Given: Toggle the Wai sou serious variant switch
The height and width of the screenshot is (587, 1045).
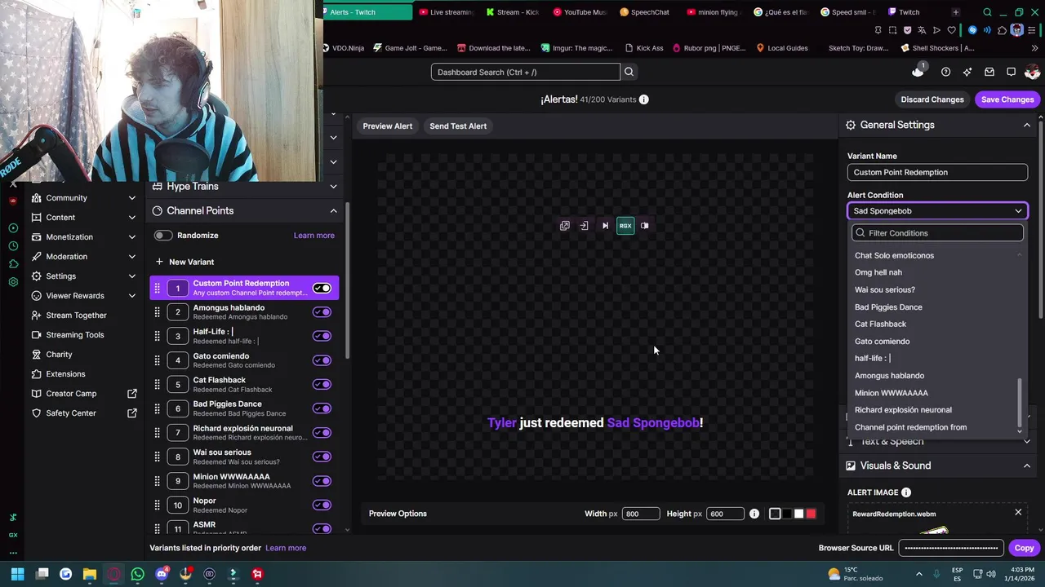Looking at the screenshot, I should point(322,457).
